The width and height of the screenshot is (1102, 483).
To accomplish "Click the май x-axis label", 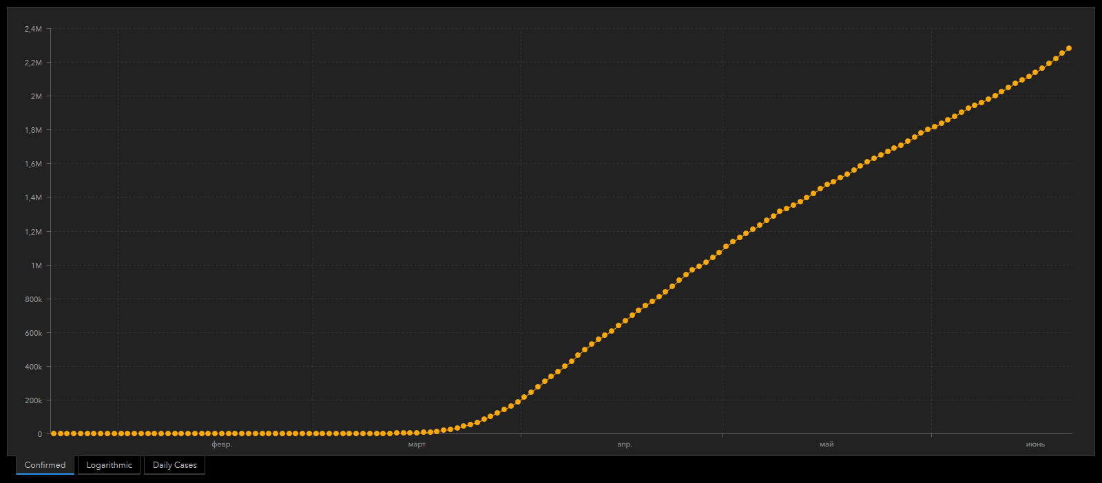I will coord(826,444).
